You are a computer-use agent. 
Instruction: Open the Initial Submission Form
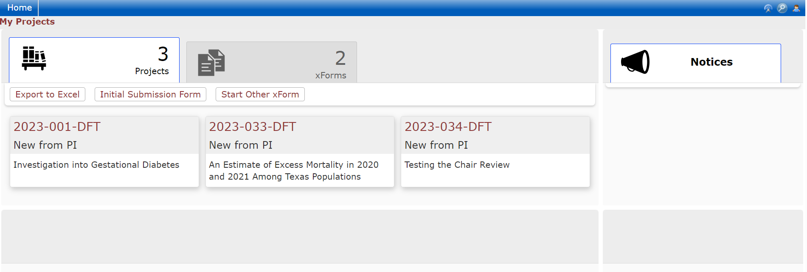pyautogui.click(x=150, y=94)
